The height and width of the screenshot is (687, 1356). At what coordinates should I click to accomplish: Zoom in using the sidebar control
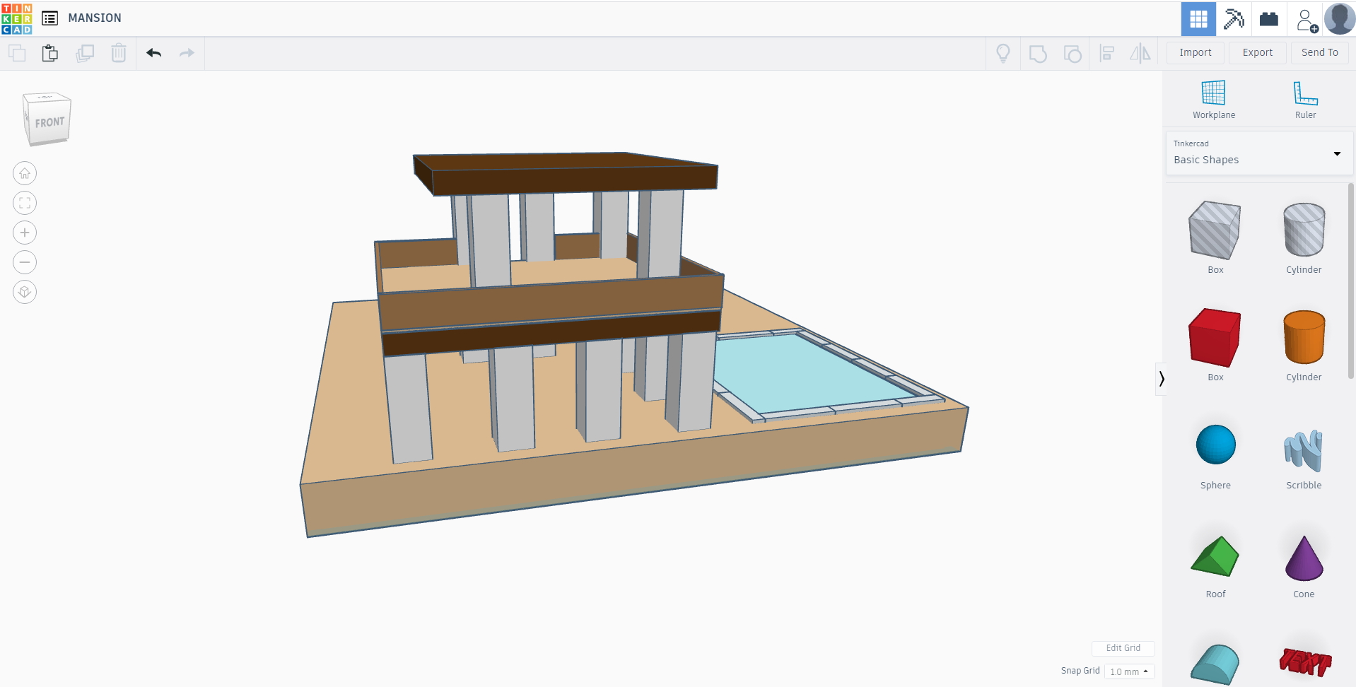pos(25,233)
